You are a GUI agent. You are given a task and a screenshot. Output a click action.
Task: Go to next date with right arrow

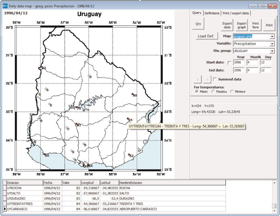[x=207, y=79]
